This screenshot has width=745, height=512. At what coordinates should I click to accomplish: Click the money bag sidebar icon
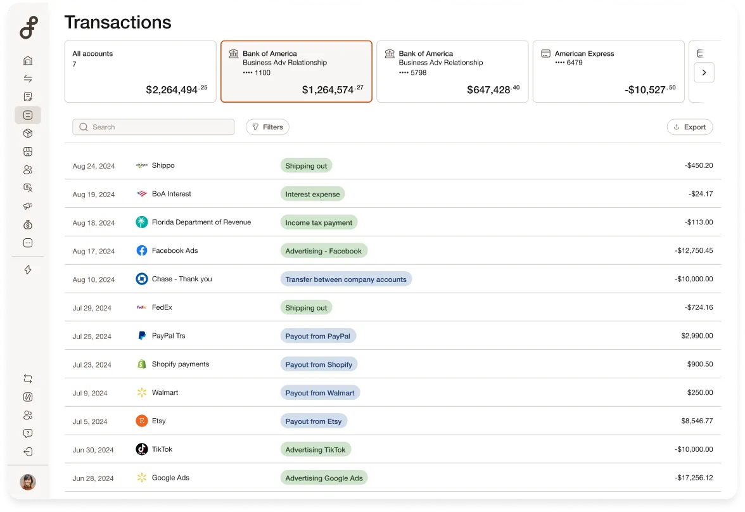coord(28,224)
